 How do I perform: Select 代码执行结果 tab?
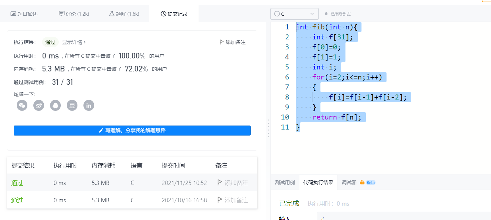(x=318, y=183)
